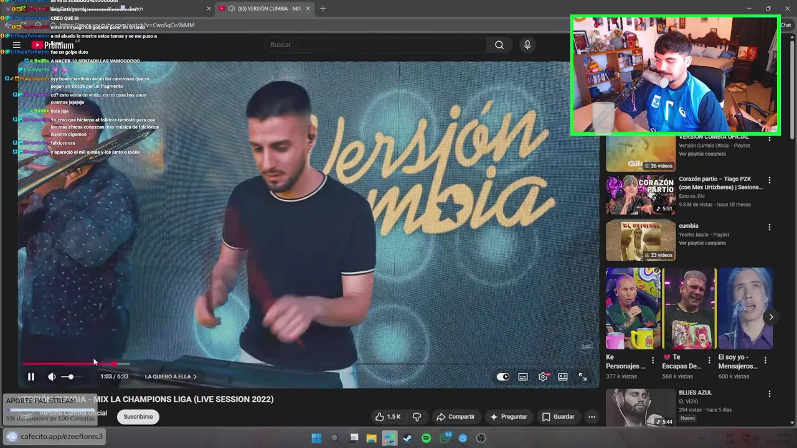
Task: Toggle the autoplay switch
Action: 502,376
